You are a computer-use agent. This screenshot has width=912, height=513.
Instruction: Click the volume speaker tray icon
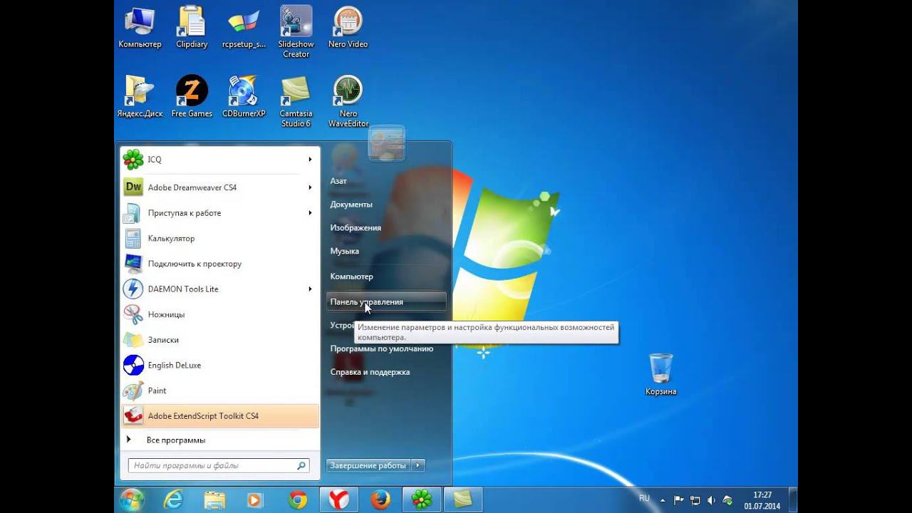[x=711, y=500]
